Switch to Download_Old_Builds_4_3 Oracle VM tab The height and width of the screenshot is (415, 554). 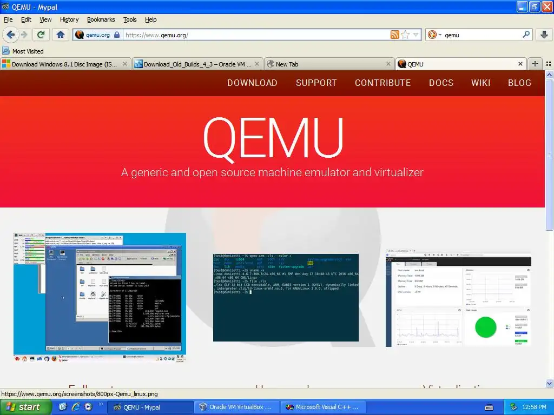tap(197, 64)
